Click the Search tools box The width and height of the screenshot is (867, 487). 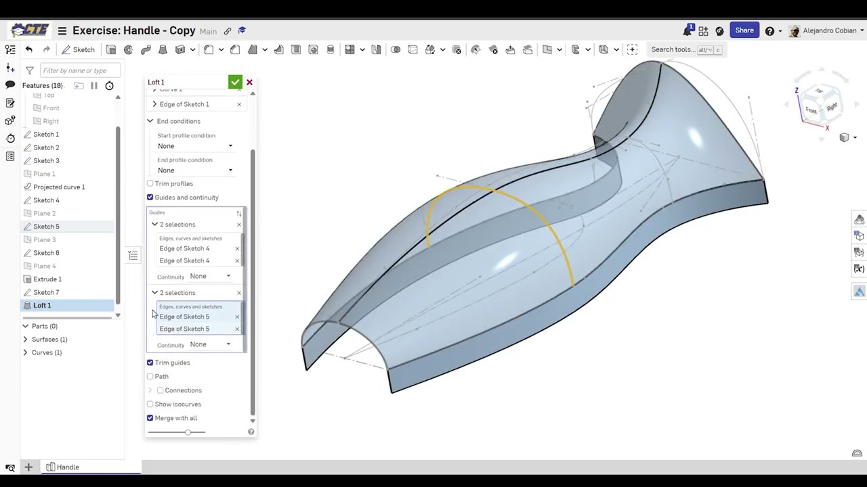tap(685, 49)
